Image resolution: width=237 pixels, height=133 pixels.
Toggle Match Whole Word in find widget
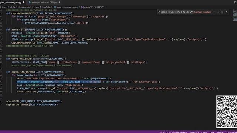pyautogui.click(x=188, y=12)
